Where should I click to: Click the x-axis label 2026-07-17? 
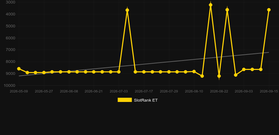[144, 91]
